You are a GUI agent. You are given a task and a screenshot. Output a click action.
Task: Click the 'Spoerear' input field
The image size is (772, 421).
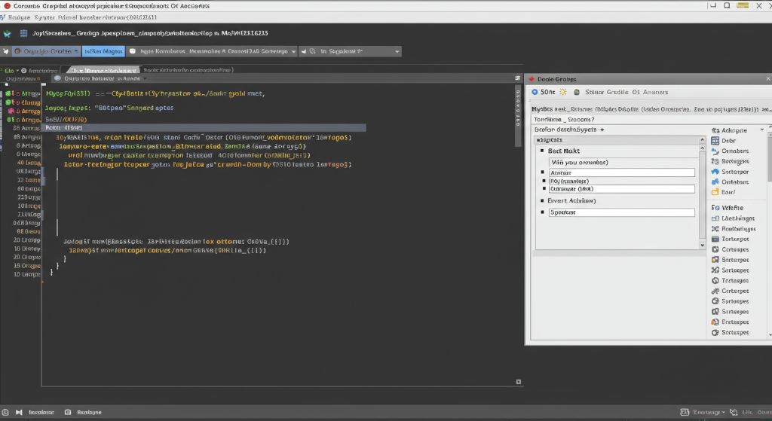[622, 212]
